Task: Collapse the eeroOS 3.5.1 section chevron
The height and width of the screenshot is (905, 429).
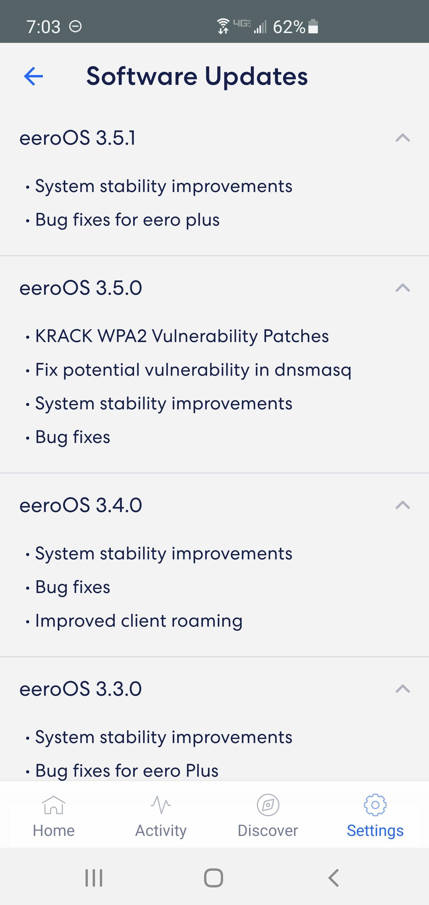Action: point(402,138)
